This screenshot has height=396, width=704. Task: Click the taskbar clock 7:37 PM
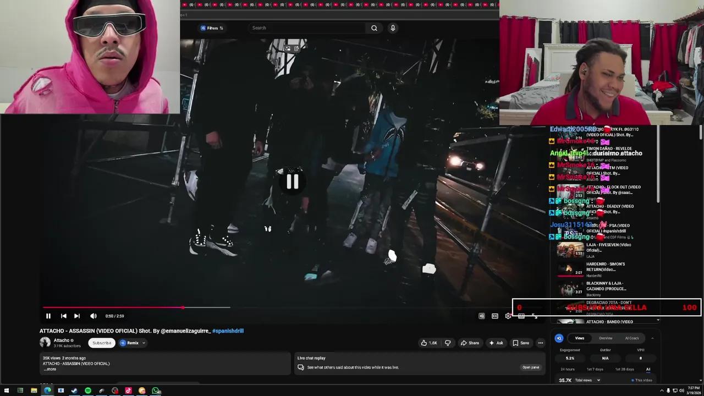tap(693, 389)
